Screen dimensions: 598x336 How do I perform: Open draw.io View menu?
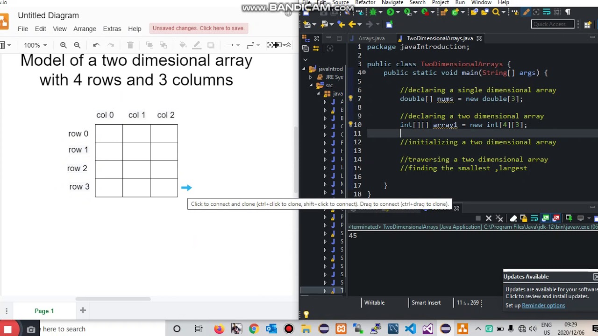[x=60, y=29]
